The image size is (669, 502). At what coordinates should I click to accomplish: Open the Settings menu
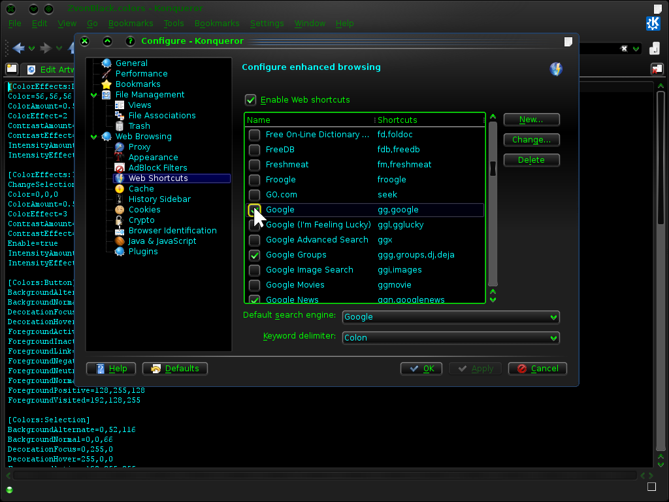(x=267, y=24)
